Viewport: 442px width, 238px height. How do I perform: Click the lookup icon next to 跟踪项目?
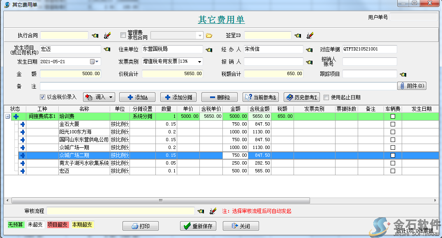pyautogui.click(x=403, y=74)
